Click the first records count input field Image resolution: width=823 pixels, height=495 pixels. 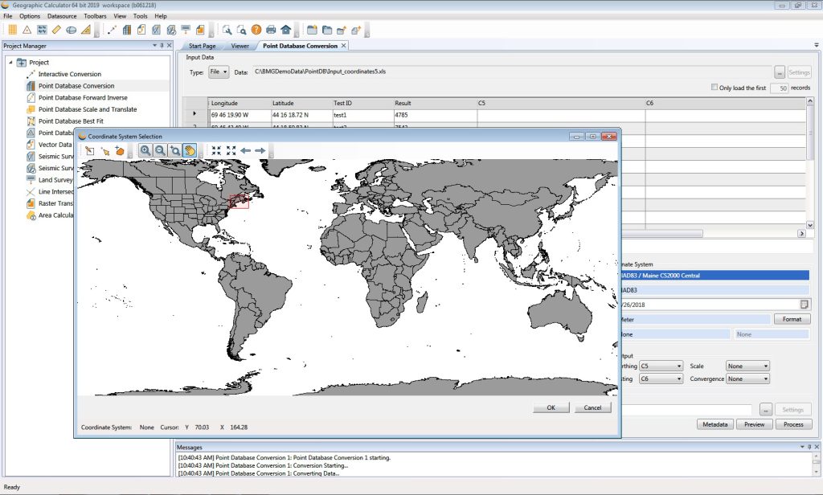click(x=779, y=88)
